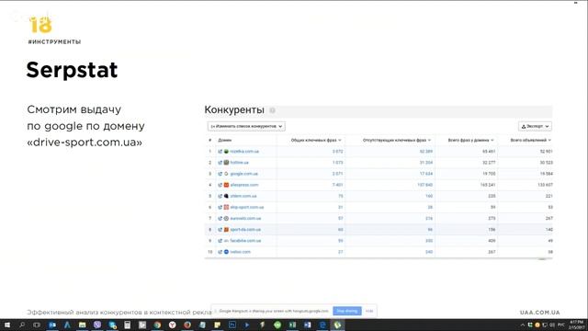Viewport: 588px width, 331px height.
Task: Open Outlook from the taskbar
Action: pyautogui.click(x=52, y=325)
